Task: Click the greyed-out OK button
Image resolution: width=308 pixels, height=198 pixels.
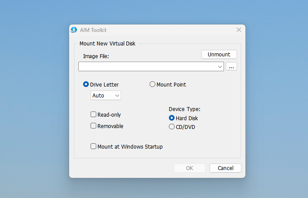Action: pos(189,168)
